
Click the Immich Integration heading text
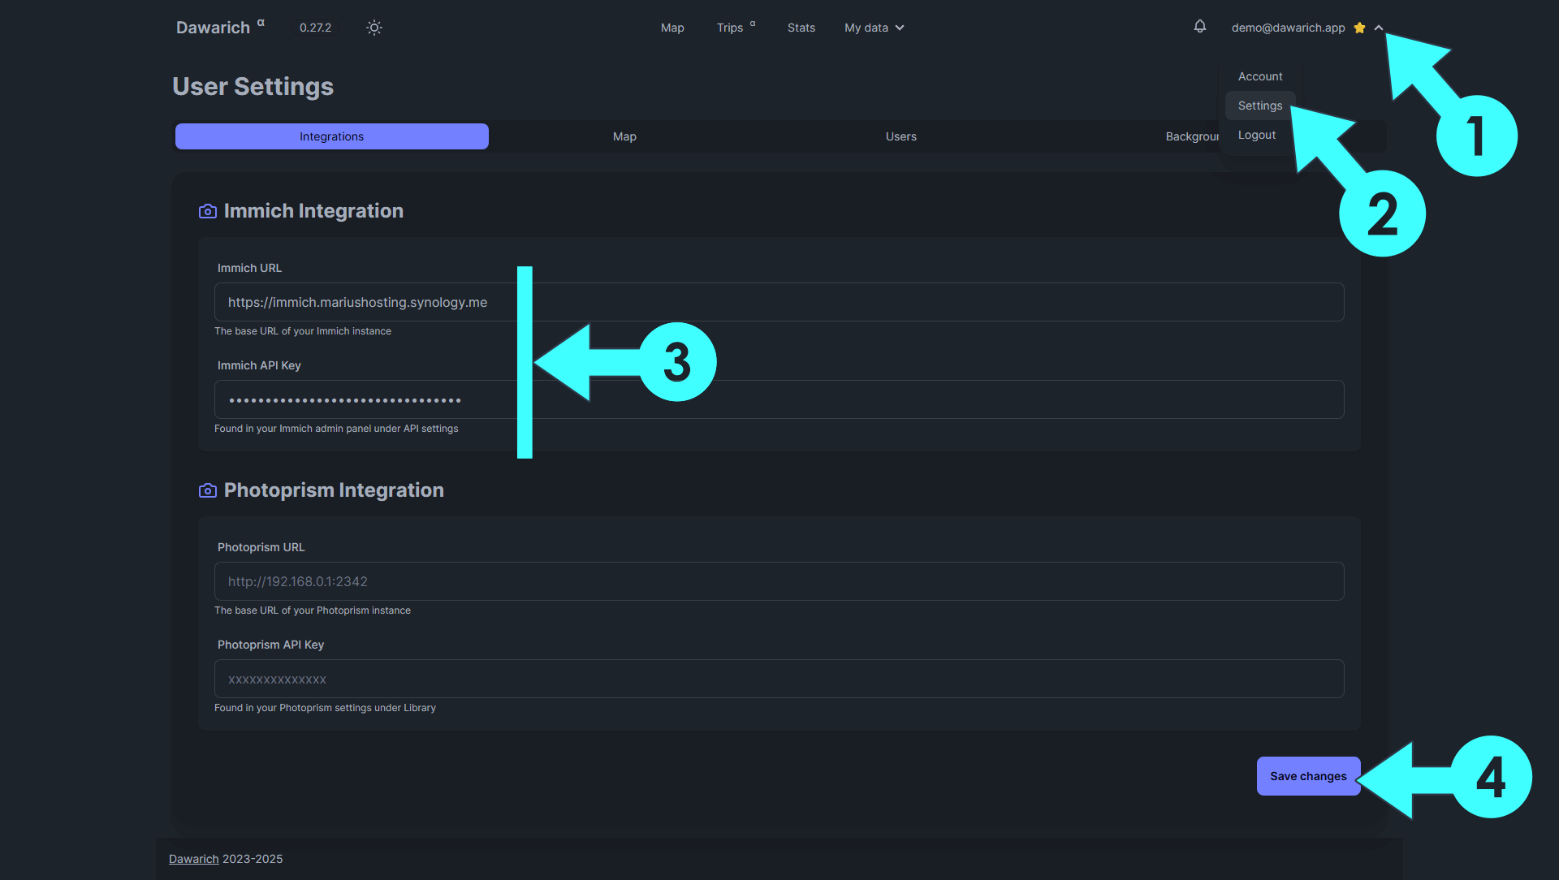(x=313, y=211)
